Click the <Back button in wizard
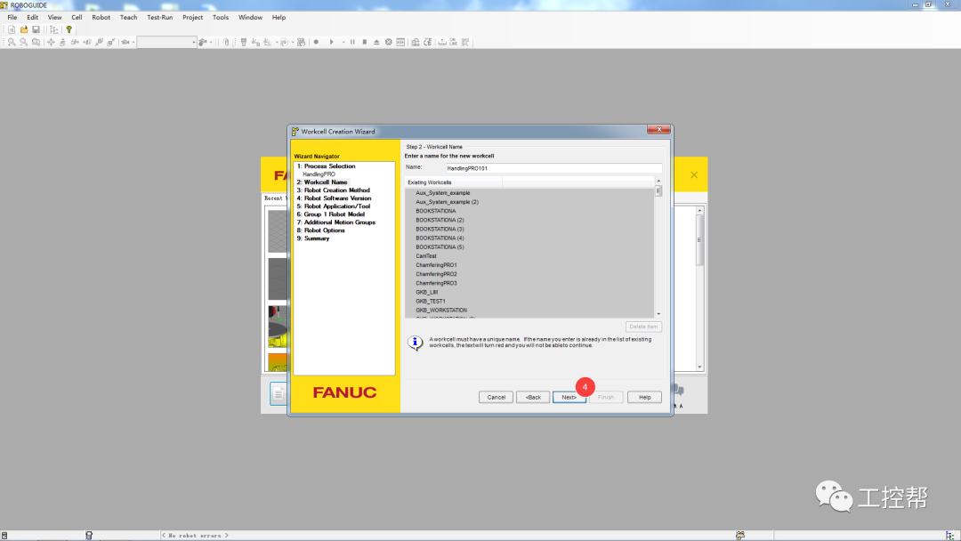The height and width of the screenshot is (541, 961). pyautogui.click(x=533, y=397)
